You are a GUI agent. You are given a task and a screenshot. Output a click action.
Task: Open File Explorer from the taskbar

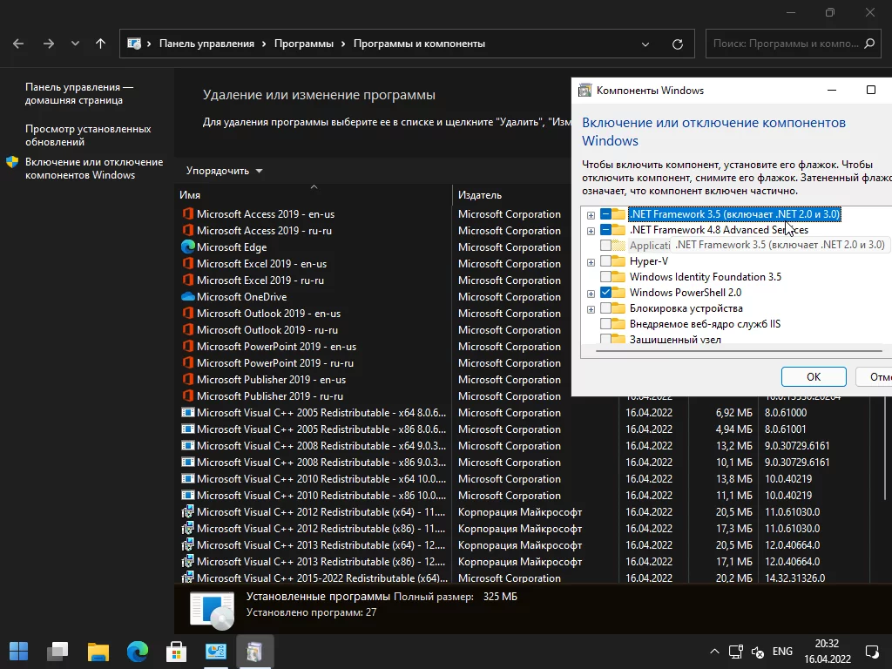coord(98,652)
